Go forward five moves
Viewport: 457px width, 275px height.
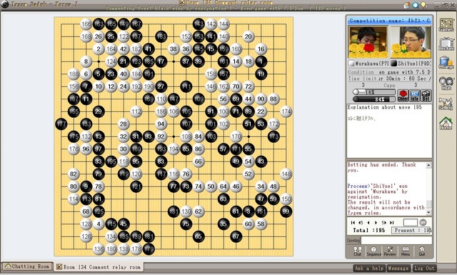pyautogui.click(x=384, y=223)
